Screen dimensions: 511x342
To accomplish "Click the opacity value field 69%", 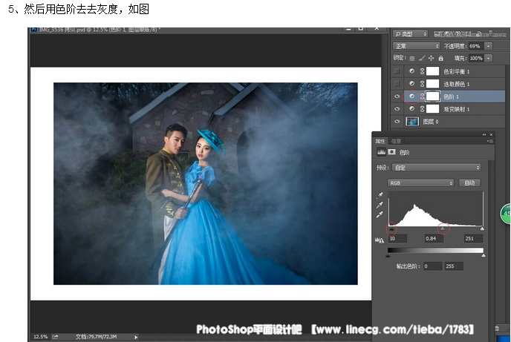I will 476,46.
